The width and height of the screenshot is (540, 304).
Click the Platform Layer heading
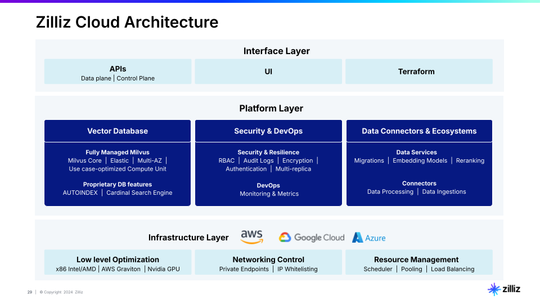click(271, 108)
